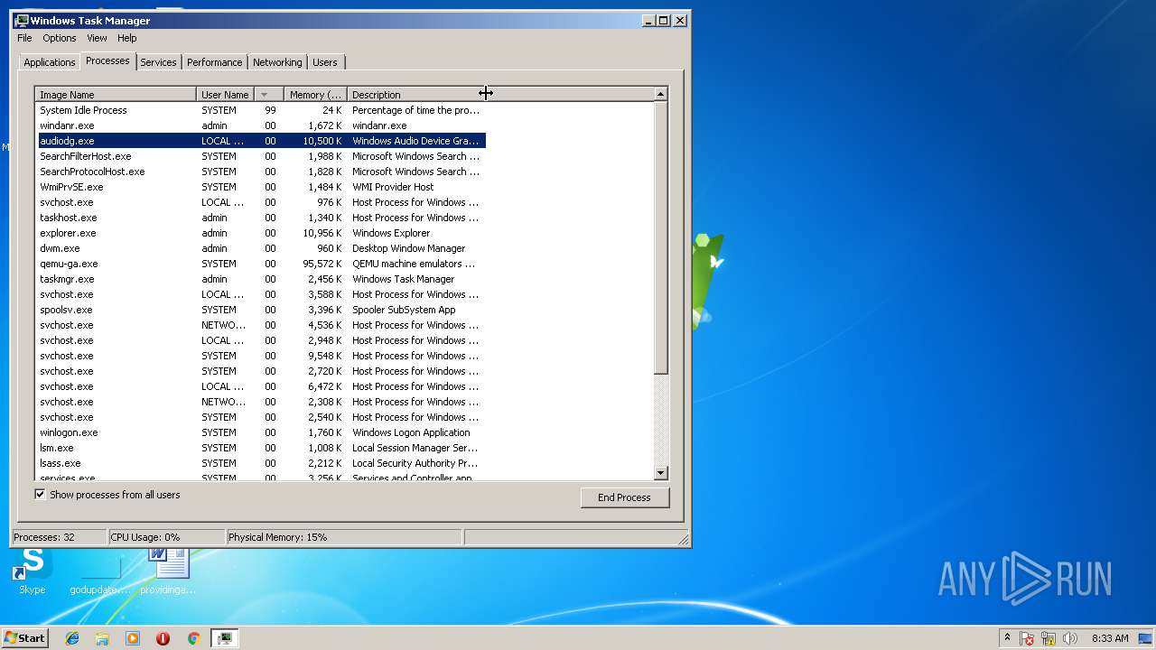Launch Windows Media Player from taskbar
Screen dimensions: 1156x650
[133, 638]
